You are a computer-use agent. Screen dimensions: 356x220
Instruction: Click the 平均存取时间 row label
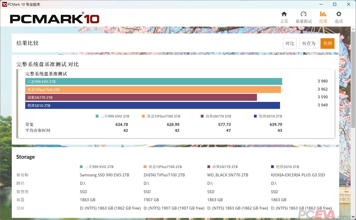[x=38, y=130]
